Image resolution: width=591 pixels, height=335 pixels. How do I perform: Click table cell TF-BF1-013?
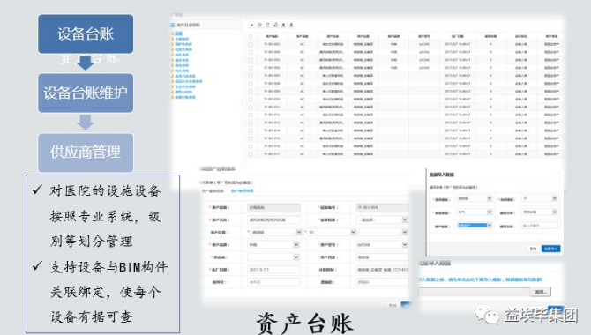(x=272, y=123)
